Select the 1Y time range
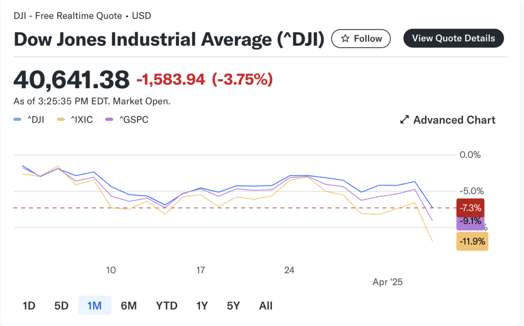The height and width of the screenshot is (326, 524). pos(202,305)
